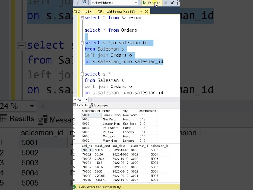
Task: Click the Cancel Executing Query stop icon
Action: (166, 3)
